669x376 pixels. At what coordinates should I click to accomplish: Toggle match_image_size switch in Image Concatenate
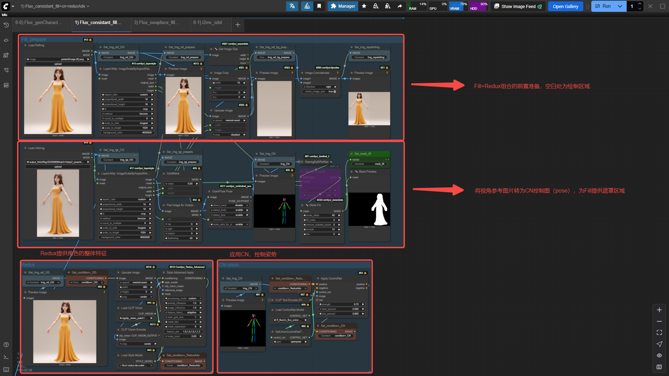coord(334,92)
